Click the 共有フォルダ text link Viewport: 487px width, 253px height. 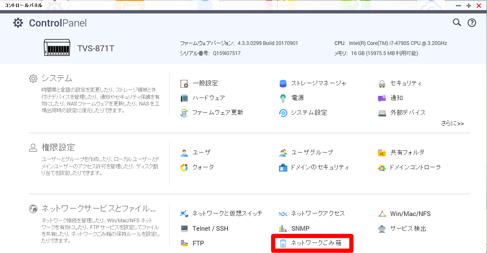pos(407,153)
